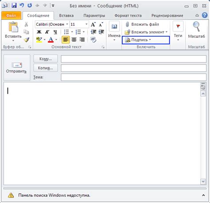Toggle Bold (Ж) formatting
Viewport: 210px width, 203px height.
39,32
